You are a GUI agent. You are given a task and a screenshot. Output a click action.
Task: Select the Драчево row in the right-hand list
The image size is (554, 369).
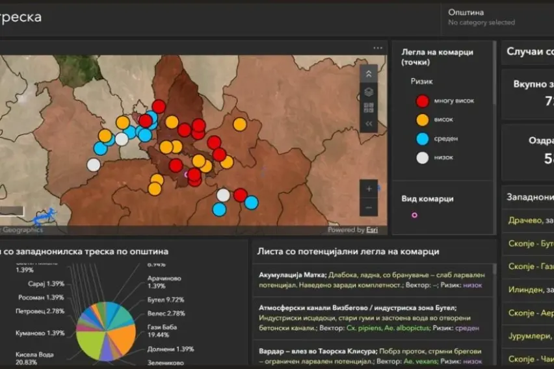(x=528, y=220)
